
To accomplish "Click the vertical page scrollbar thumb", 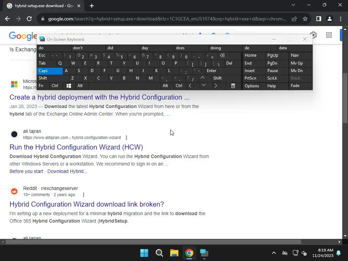I will click(345, 98).
